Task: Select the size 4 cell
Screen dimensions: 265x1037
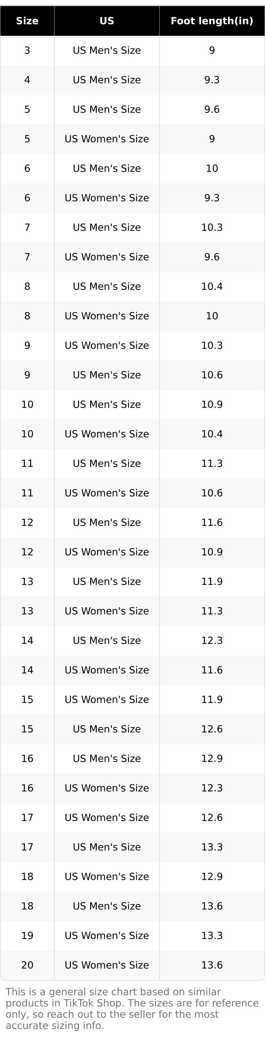Action: coord(27,80)
